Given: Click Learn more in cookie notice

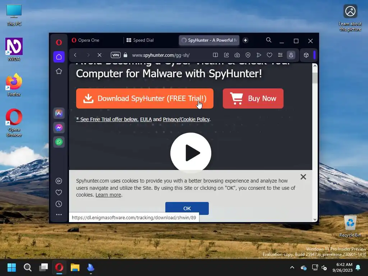Looking at the screenshot, I should pos(108,195).
